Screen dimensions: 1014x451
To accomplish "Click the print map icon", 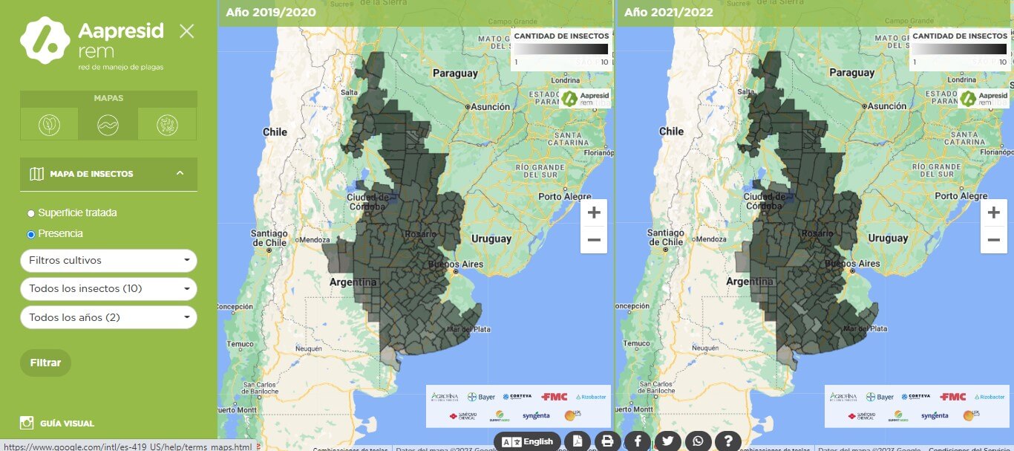I will 607,441.
